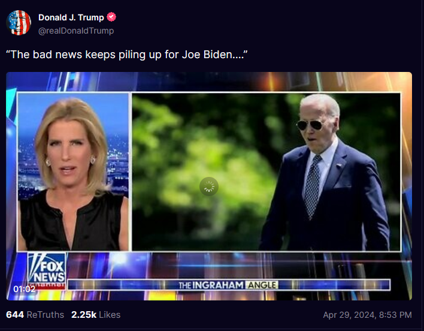Click the 644 count number
Viewport: 424px width, 331px height.
coord(15,314)
